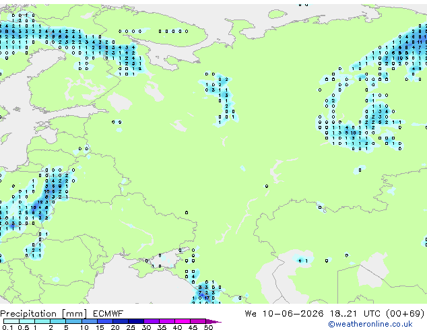The width and height of the screenshot is (427, 330).
Task: Select the 2–5 mm legend color swatch
Action: 58,321
